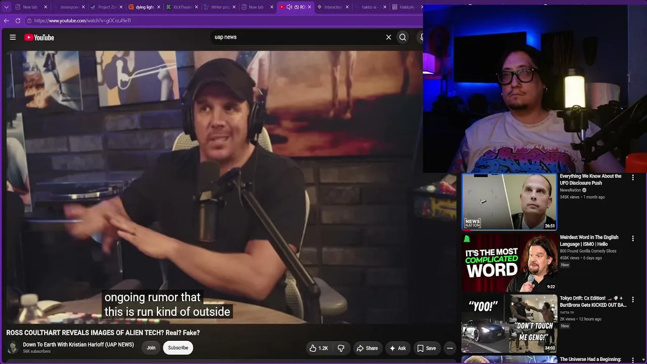Like the video with thumbs-up button

click(319, 348)
